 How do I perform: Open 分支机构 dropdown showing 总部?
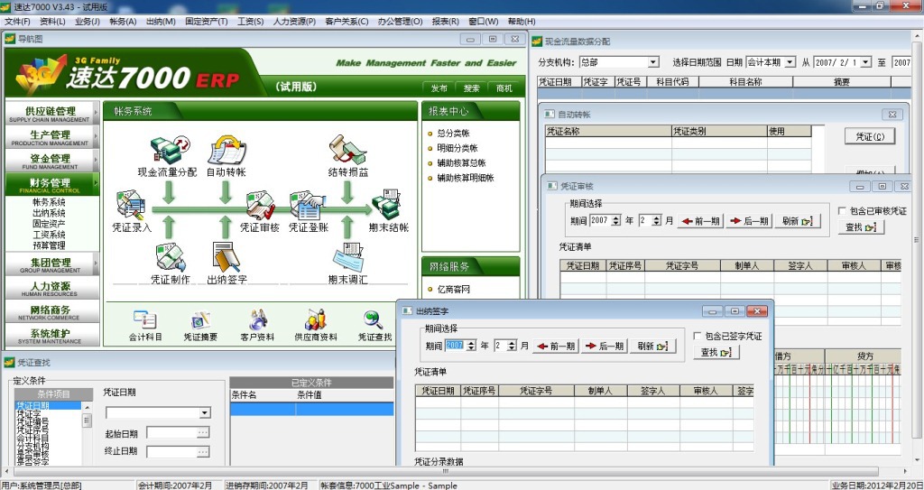pos(653,62)
